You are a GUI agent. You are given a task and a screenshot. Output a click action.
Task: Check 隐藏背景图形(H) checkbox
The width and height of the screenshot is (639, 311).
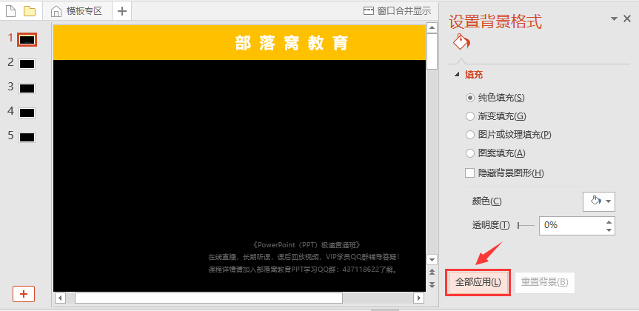470,173
